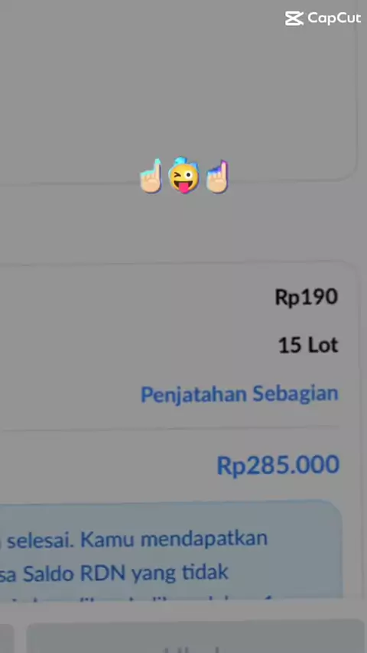
Task: Tap the right pointing-up finger emoji
Action: 217,177
